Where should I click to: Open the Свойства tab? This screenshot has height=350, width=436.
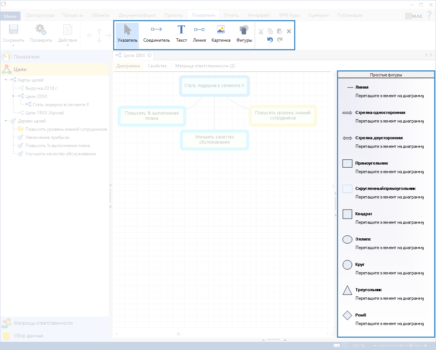coord(157,66)
